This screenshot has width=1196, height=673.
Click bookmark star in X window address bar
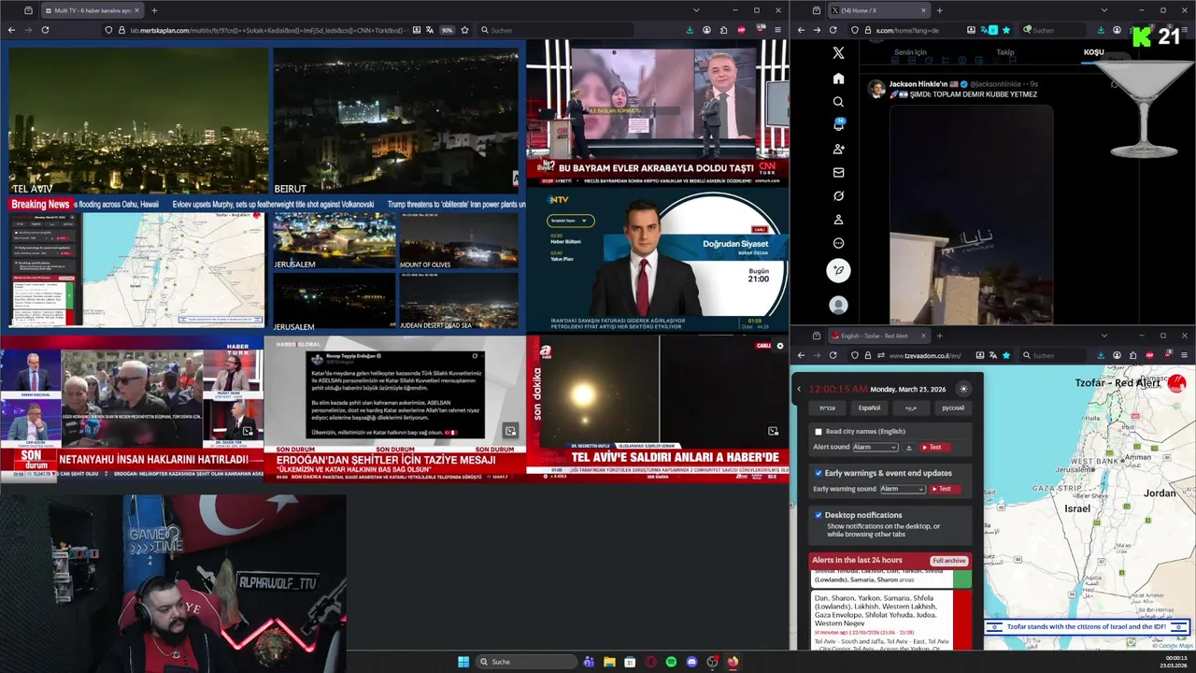(1007, 30)
